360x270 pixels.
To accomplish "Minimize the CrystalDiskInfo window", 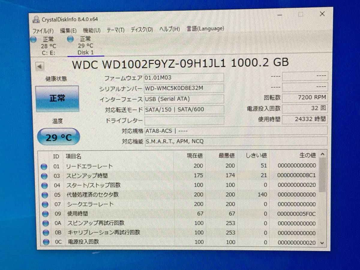I will click(280, 15).
